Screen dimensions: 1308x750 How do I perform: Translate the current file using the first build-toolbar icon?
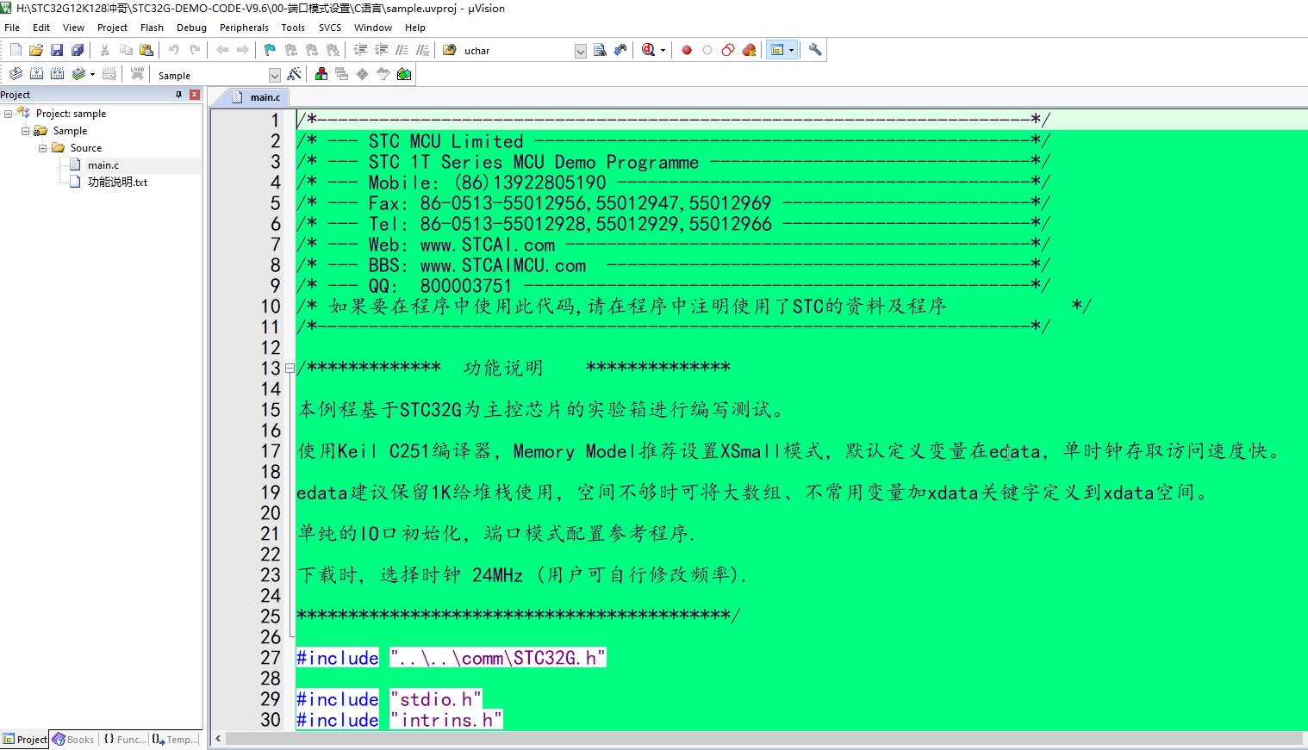coord(16,74)
